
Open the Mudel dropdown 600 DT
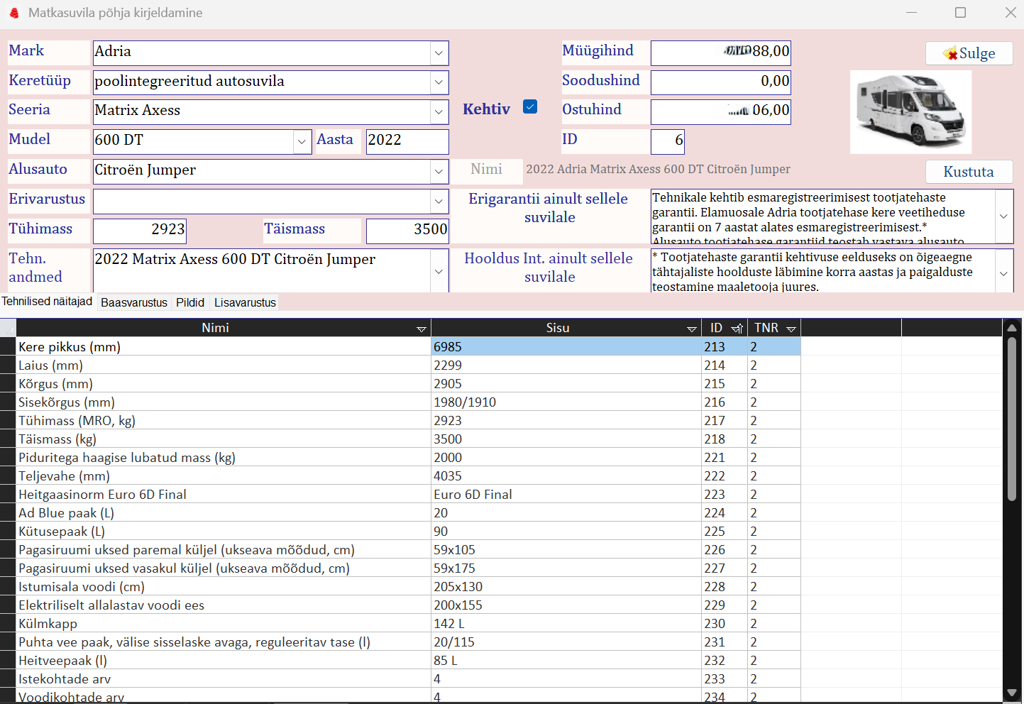coord(302,141)
